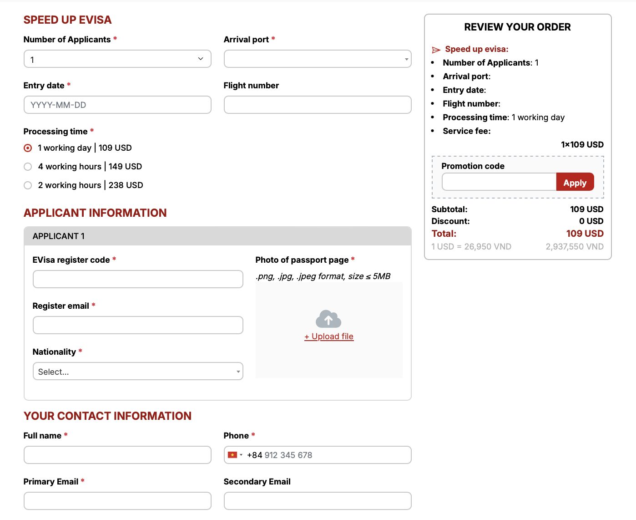The image size is (636, 520).
Task: Click the Flight number text box
Action: pos(317,105)
